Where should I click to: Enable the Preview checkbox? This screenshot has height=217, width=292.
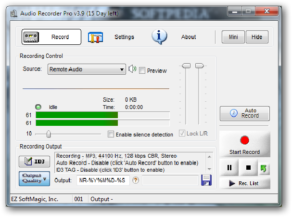click(x=142, y=70)
